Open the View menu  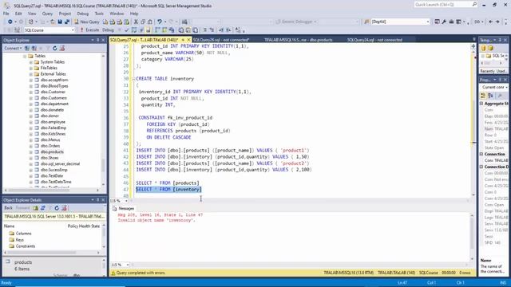32,14
